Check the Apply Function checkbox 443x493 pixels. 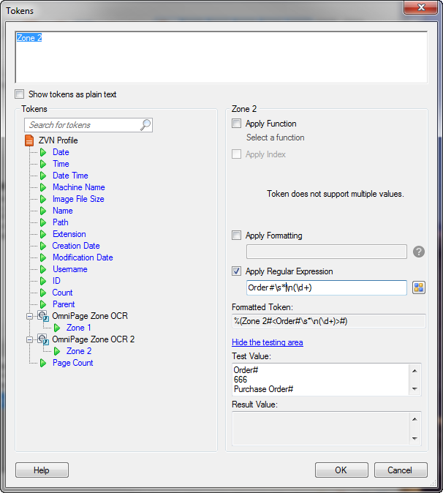pos(236,124)
